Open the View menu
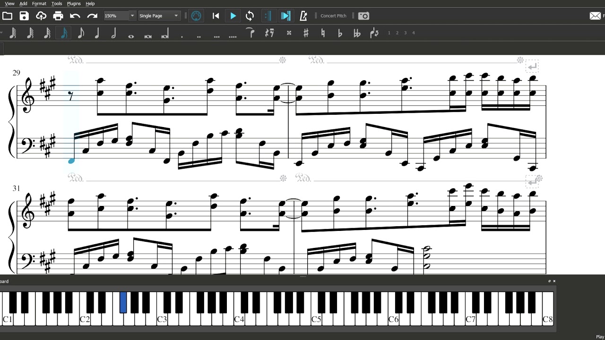Viewport: 605px width, 340px height. 9,3
